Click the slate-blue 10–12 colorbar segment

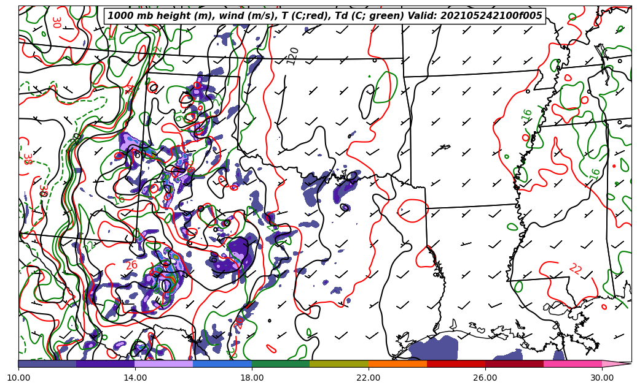(47, 363)
